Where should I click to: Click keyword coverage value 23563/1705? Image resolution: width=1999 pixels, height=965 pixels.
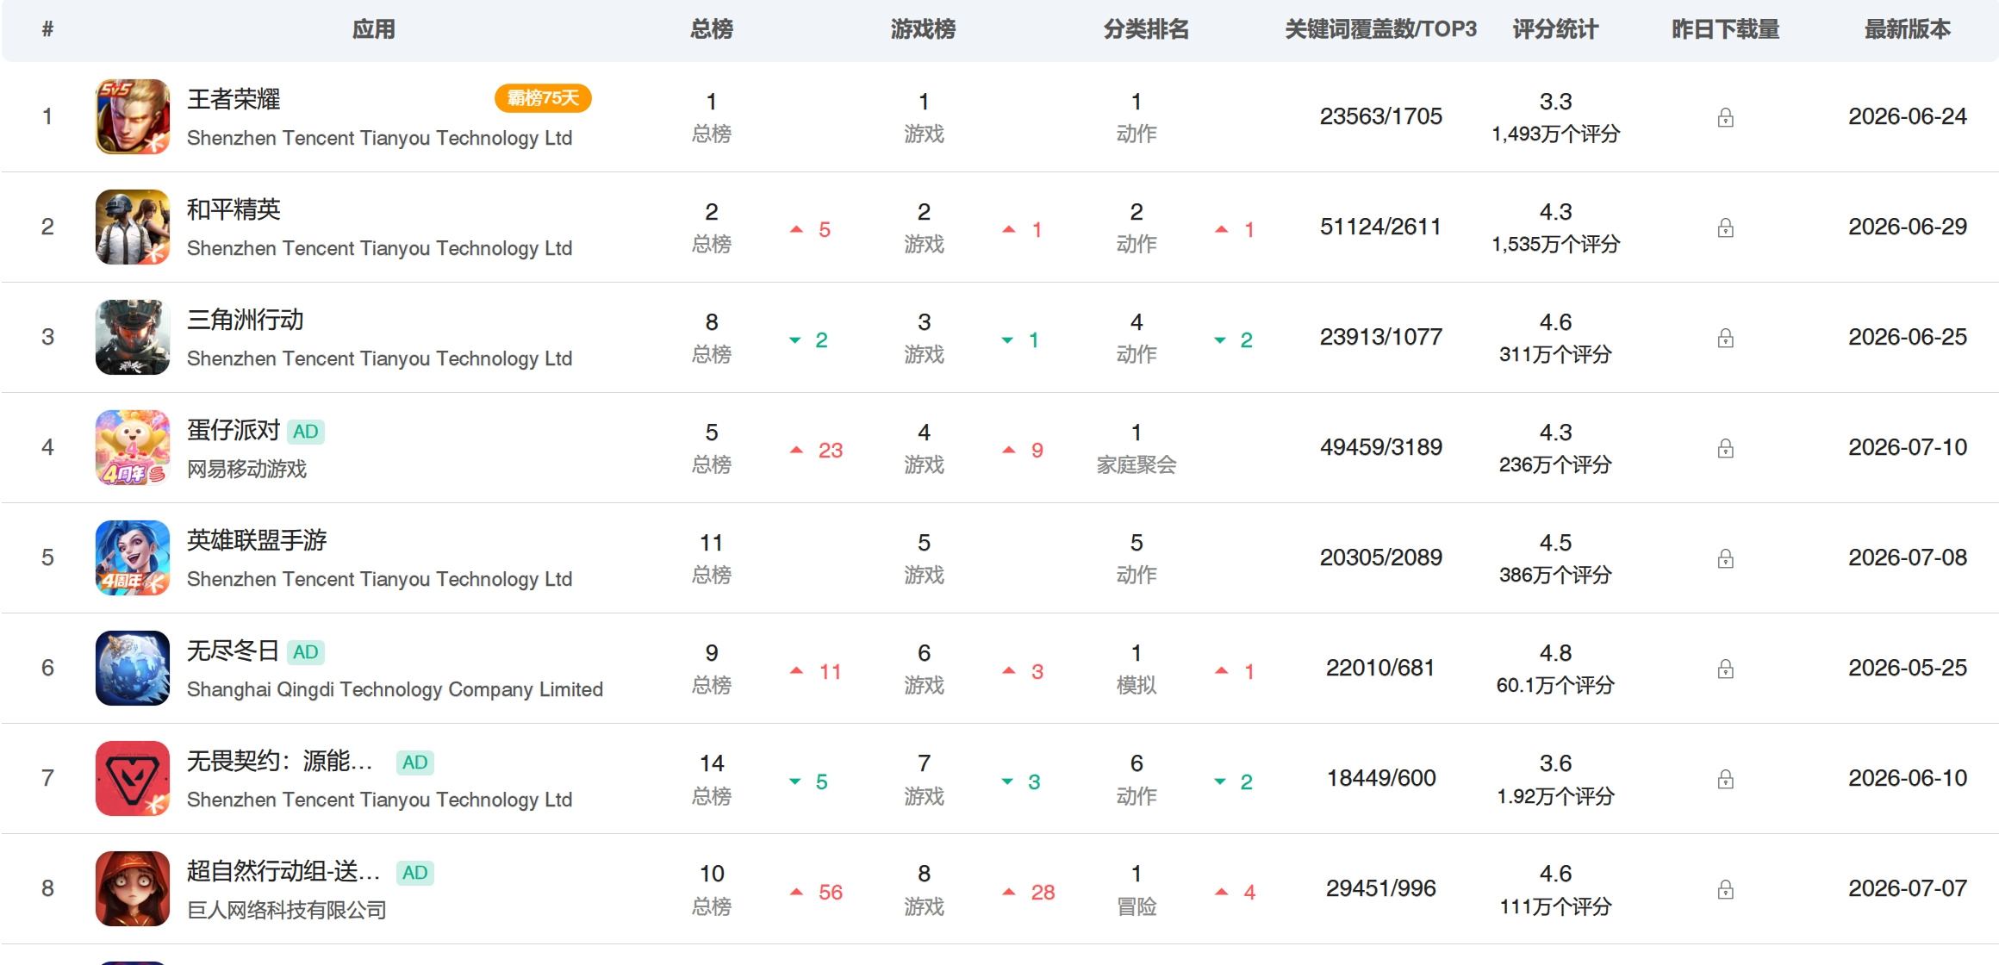tap(1381, 116)
